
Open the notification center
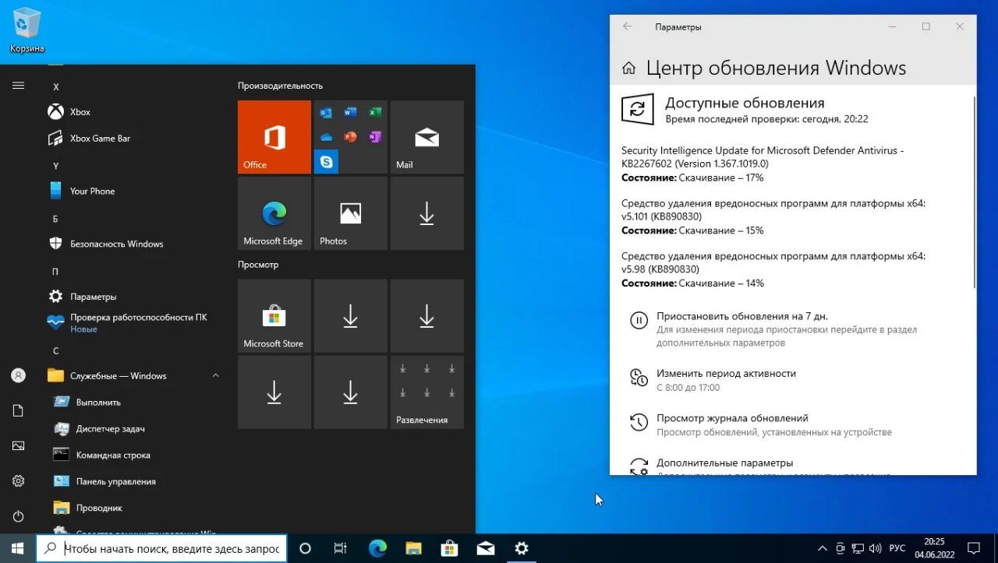[974, 548]
